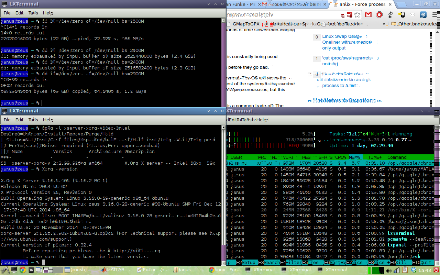Click the MEM% column header in htop
Viewport: 440px width, 275px height.
click(x=354, y=157)
